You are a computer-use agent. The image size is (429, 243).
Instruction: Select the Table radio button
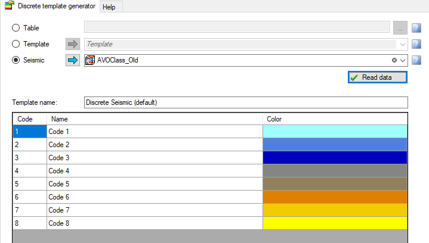pyautogui.click(x=16, y=28)
